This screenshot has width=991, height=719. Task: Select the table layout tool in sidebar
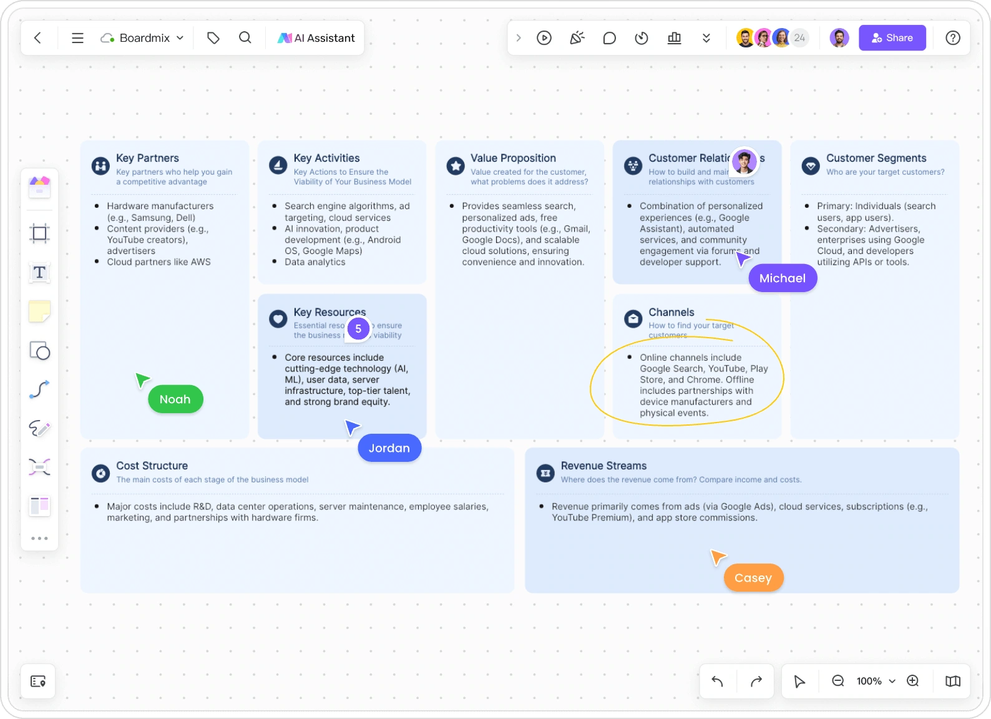(39, 506)
